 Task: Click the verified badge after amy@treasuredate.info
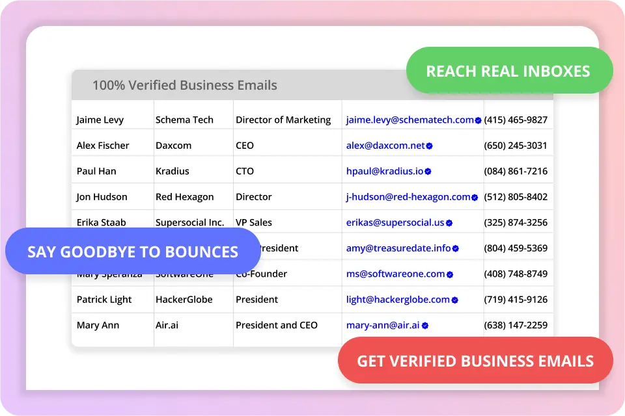pyautogui.click(x=456, y=249)
